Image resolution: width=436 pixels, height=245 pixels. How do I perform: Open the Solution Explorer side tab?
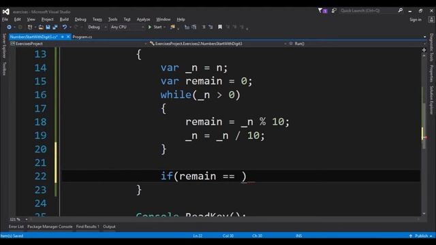pos(431,100)
